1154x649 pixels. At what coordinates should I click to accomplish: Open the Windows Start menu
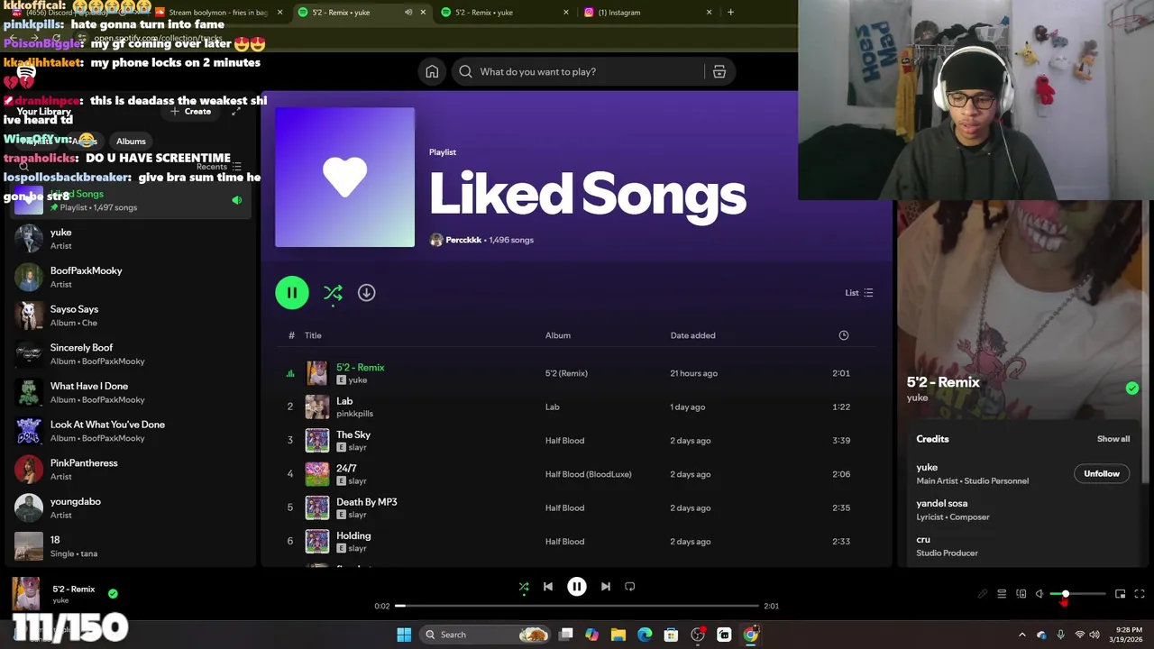click(404, 635)
